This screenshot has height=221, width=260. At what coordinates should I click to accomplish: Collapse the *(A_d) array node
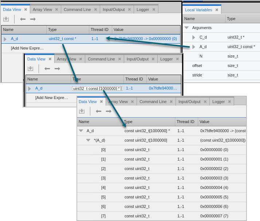coord(88,140)
